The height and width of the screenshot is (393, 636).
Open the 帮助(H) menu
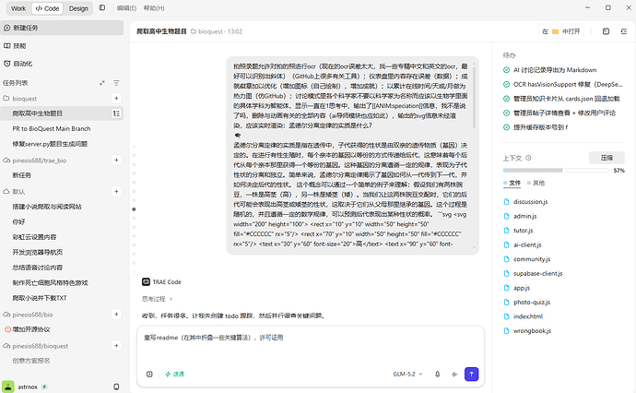154,8
